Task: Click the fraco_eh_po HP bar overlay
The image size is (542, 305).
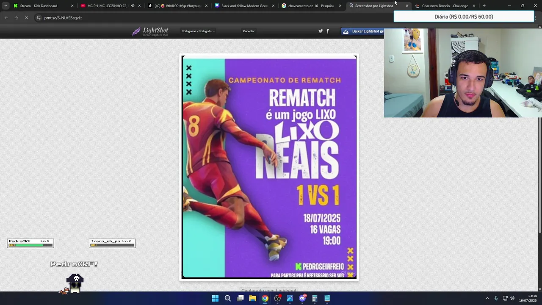Action: (112, 243)
